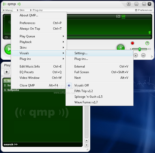The width and height of the screenshot is (155, 153).
Task: Click the track seek progress bar
Action: click(108, 37)
